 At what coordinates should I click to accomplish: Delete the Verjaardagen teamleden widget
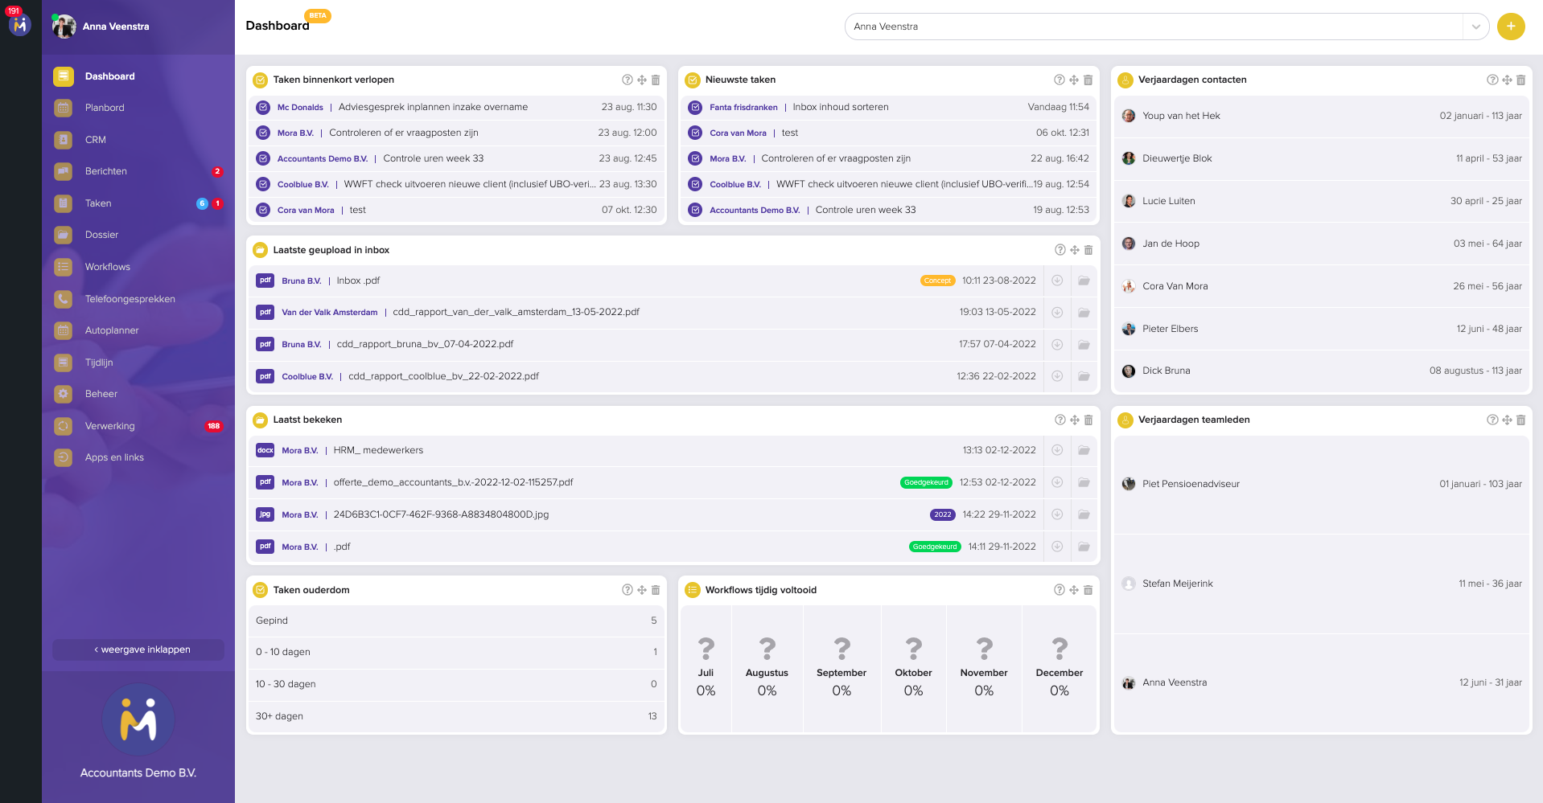[x=1520, y=420]
